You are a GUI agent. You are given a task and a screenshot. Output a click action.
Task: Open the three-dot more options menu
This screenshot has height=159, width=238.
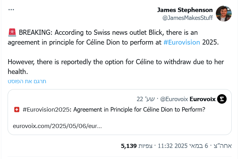(x=11, y=10)
